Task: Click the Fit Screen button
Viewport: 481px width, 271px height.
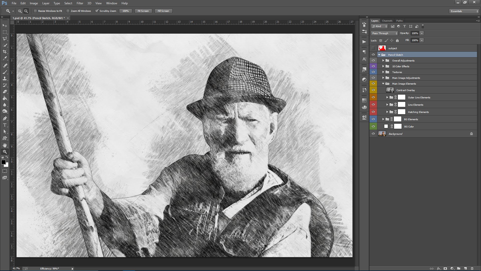Action: coord(143,11)
